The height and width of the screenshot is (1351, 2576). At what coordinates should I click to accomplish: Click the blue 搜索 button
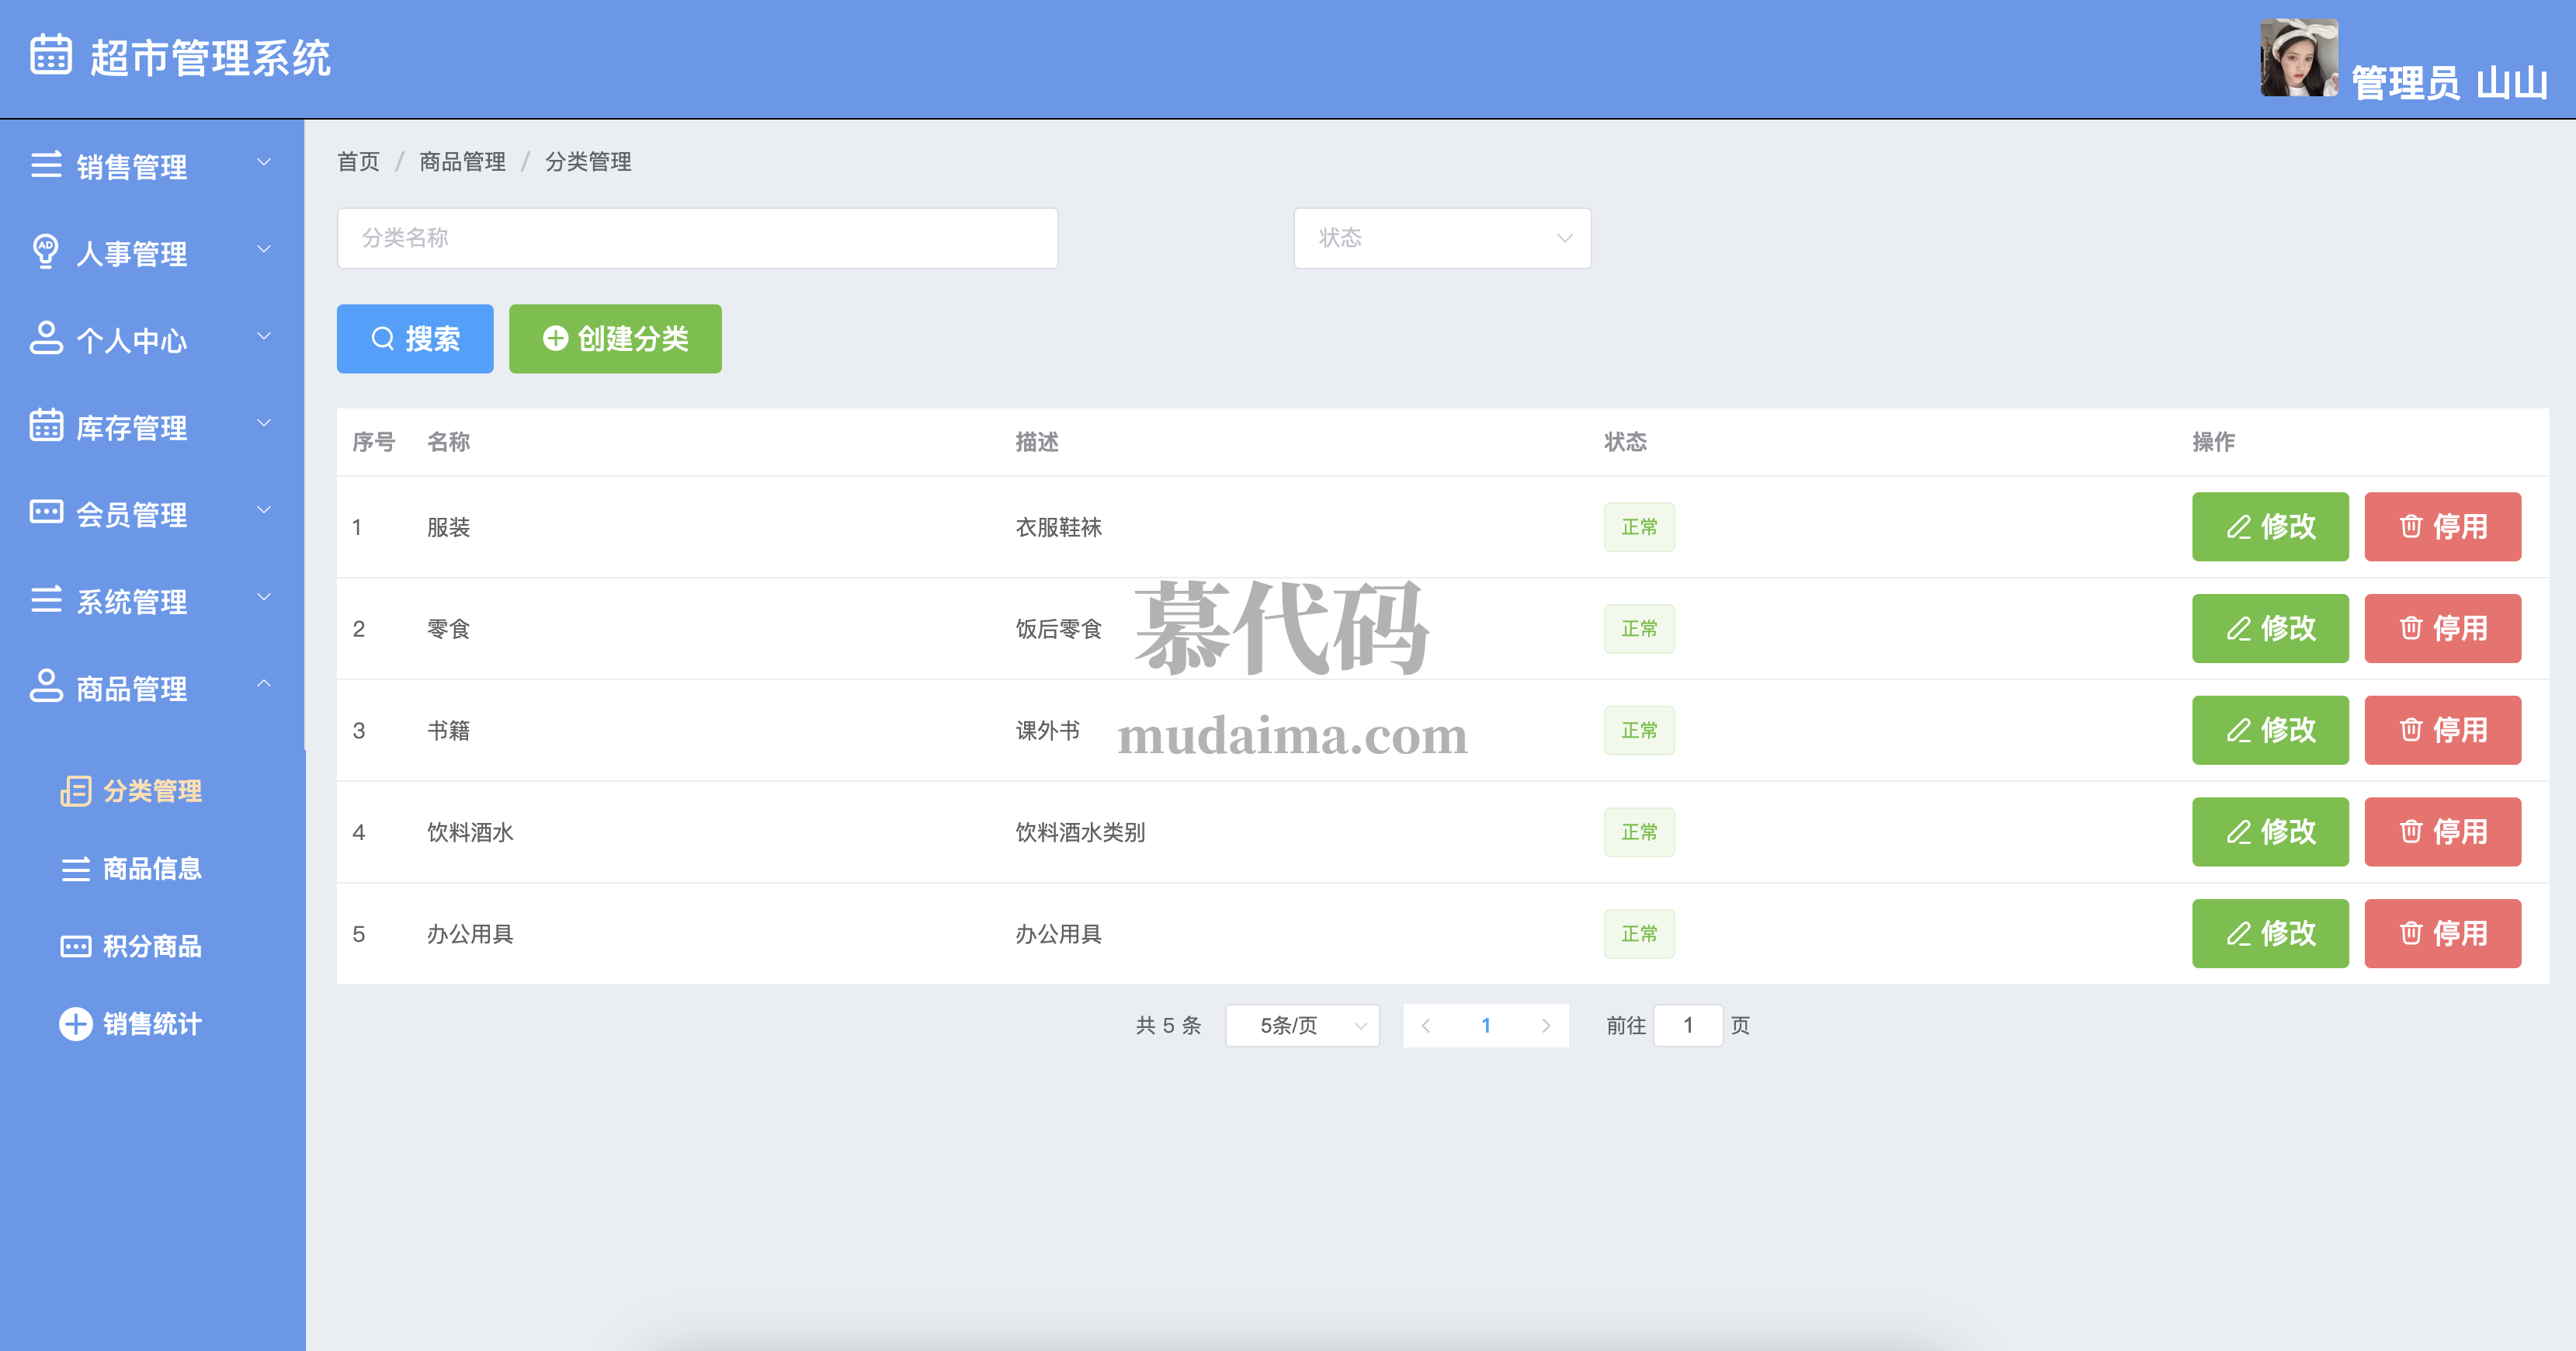point(415,339)
